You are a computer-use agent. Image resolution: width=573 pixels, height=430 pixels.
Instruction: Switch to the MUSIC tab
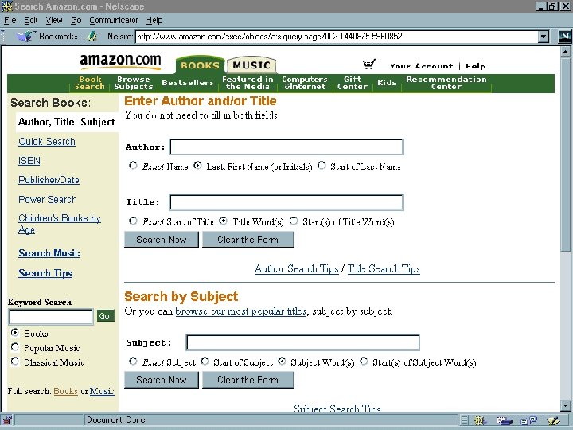click(251, 65)
